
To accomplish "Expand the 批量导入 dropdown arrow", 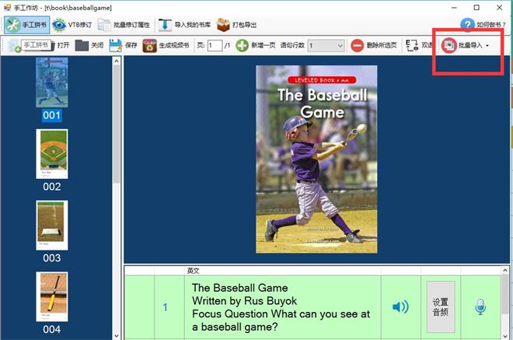I will pyautogui.click(x=487, y=46).
